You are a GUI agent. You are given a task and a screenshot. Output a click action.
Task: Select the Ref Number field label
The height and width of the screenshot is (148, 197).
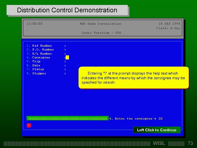pos(42,46)
